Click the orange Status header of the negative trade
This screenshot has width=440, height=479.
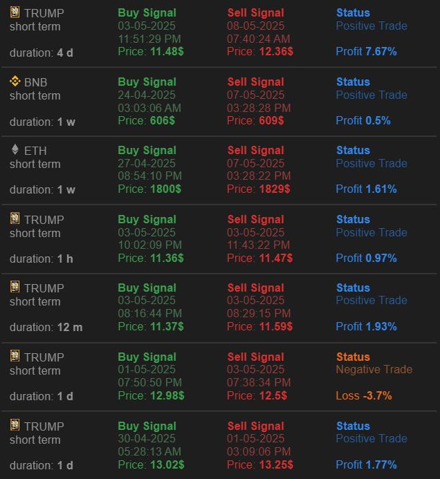(x=353, y=357)
